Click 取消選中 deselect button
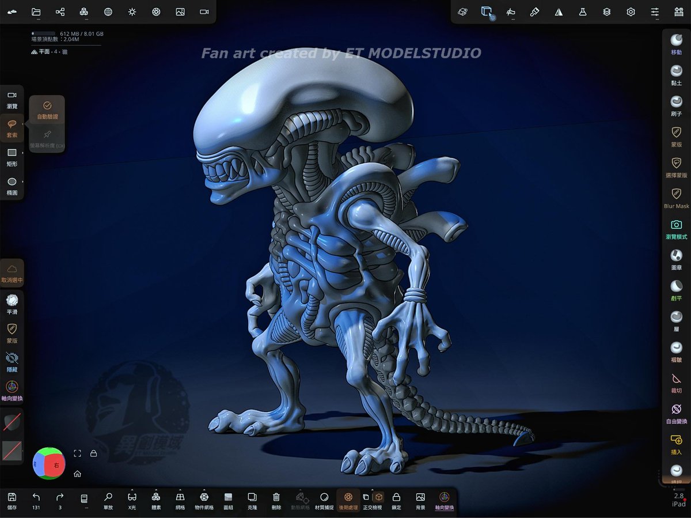Image resolution: width=691 pixels, height=518 pixels. point(12,273)
